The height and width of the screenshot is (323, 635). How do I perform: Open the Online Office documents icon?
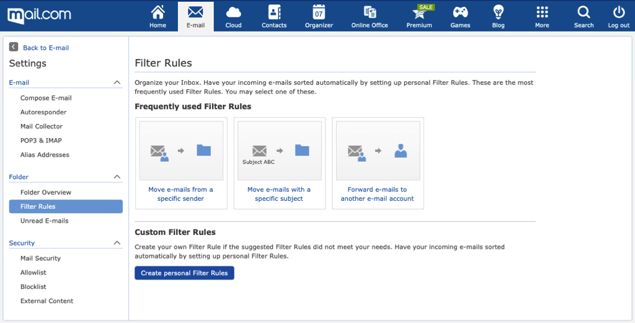tap(370, 12)
